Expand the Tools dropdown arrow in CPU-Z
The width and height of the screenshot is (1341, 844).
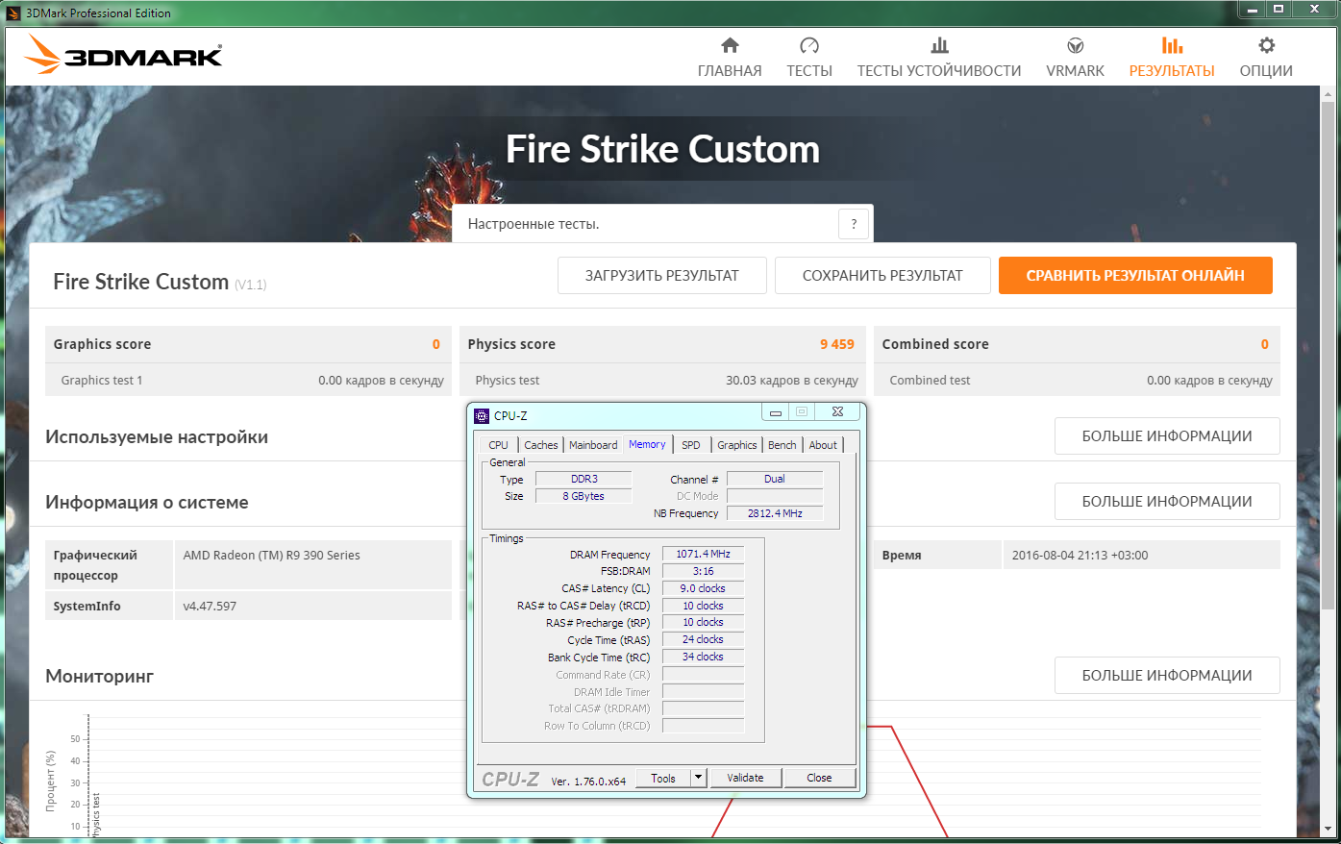699,779
